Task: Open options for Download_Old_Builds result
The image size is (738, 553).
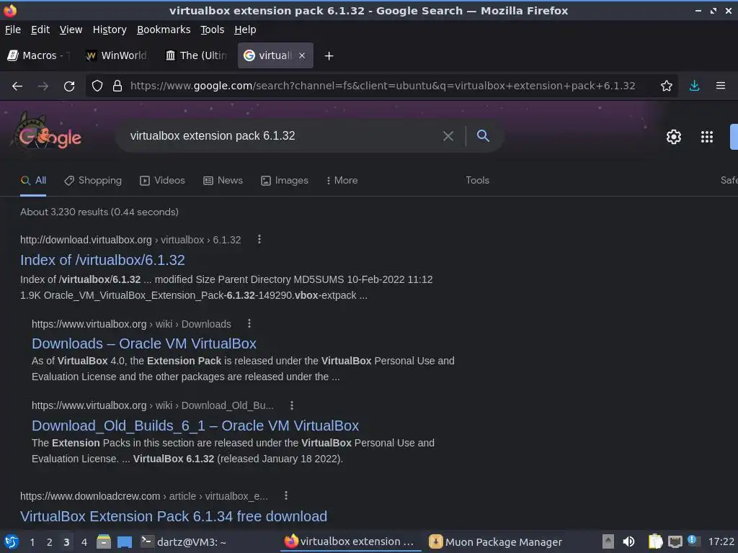Action: click(291, 405)
